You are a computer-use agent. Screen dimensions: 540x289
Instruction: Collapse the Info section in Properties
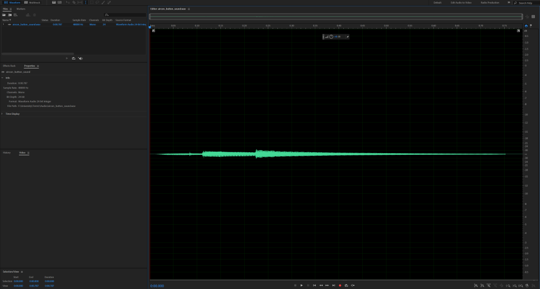[x=2, y=77]
